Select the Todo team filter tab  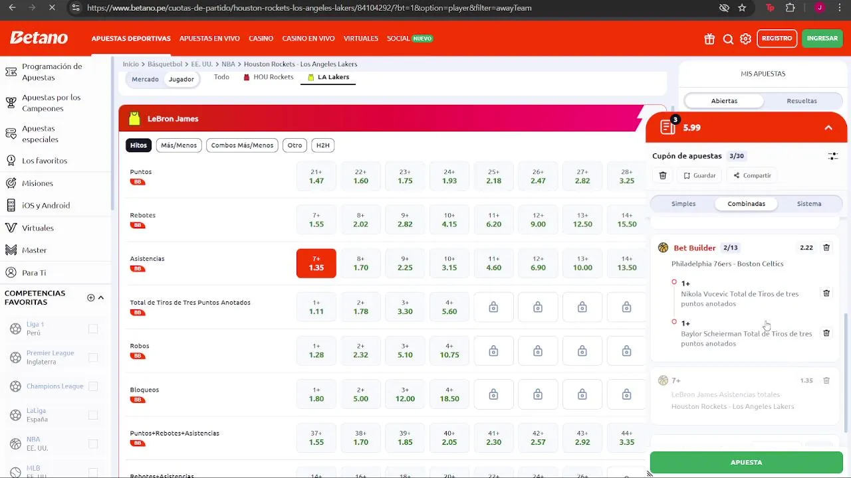(221, 77)
